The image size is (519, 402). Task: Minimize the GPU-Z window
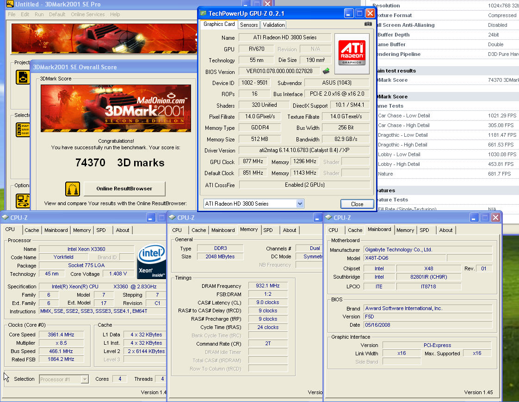pyautogui.click(x=348, y=13)
